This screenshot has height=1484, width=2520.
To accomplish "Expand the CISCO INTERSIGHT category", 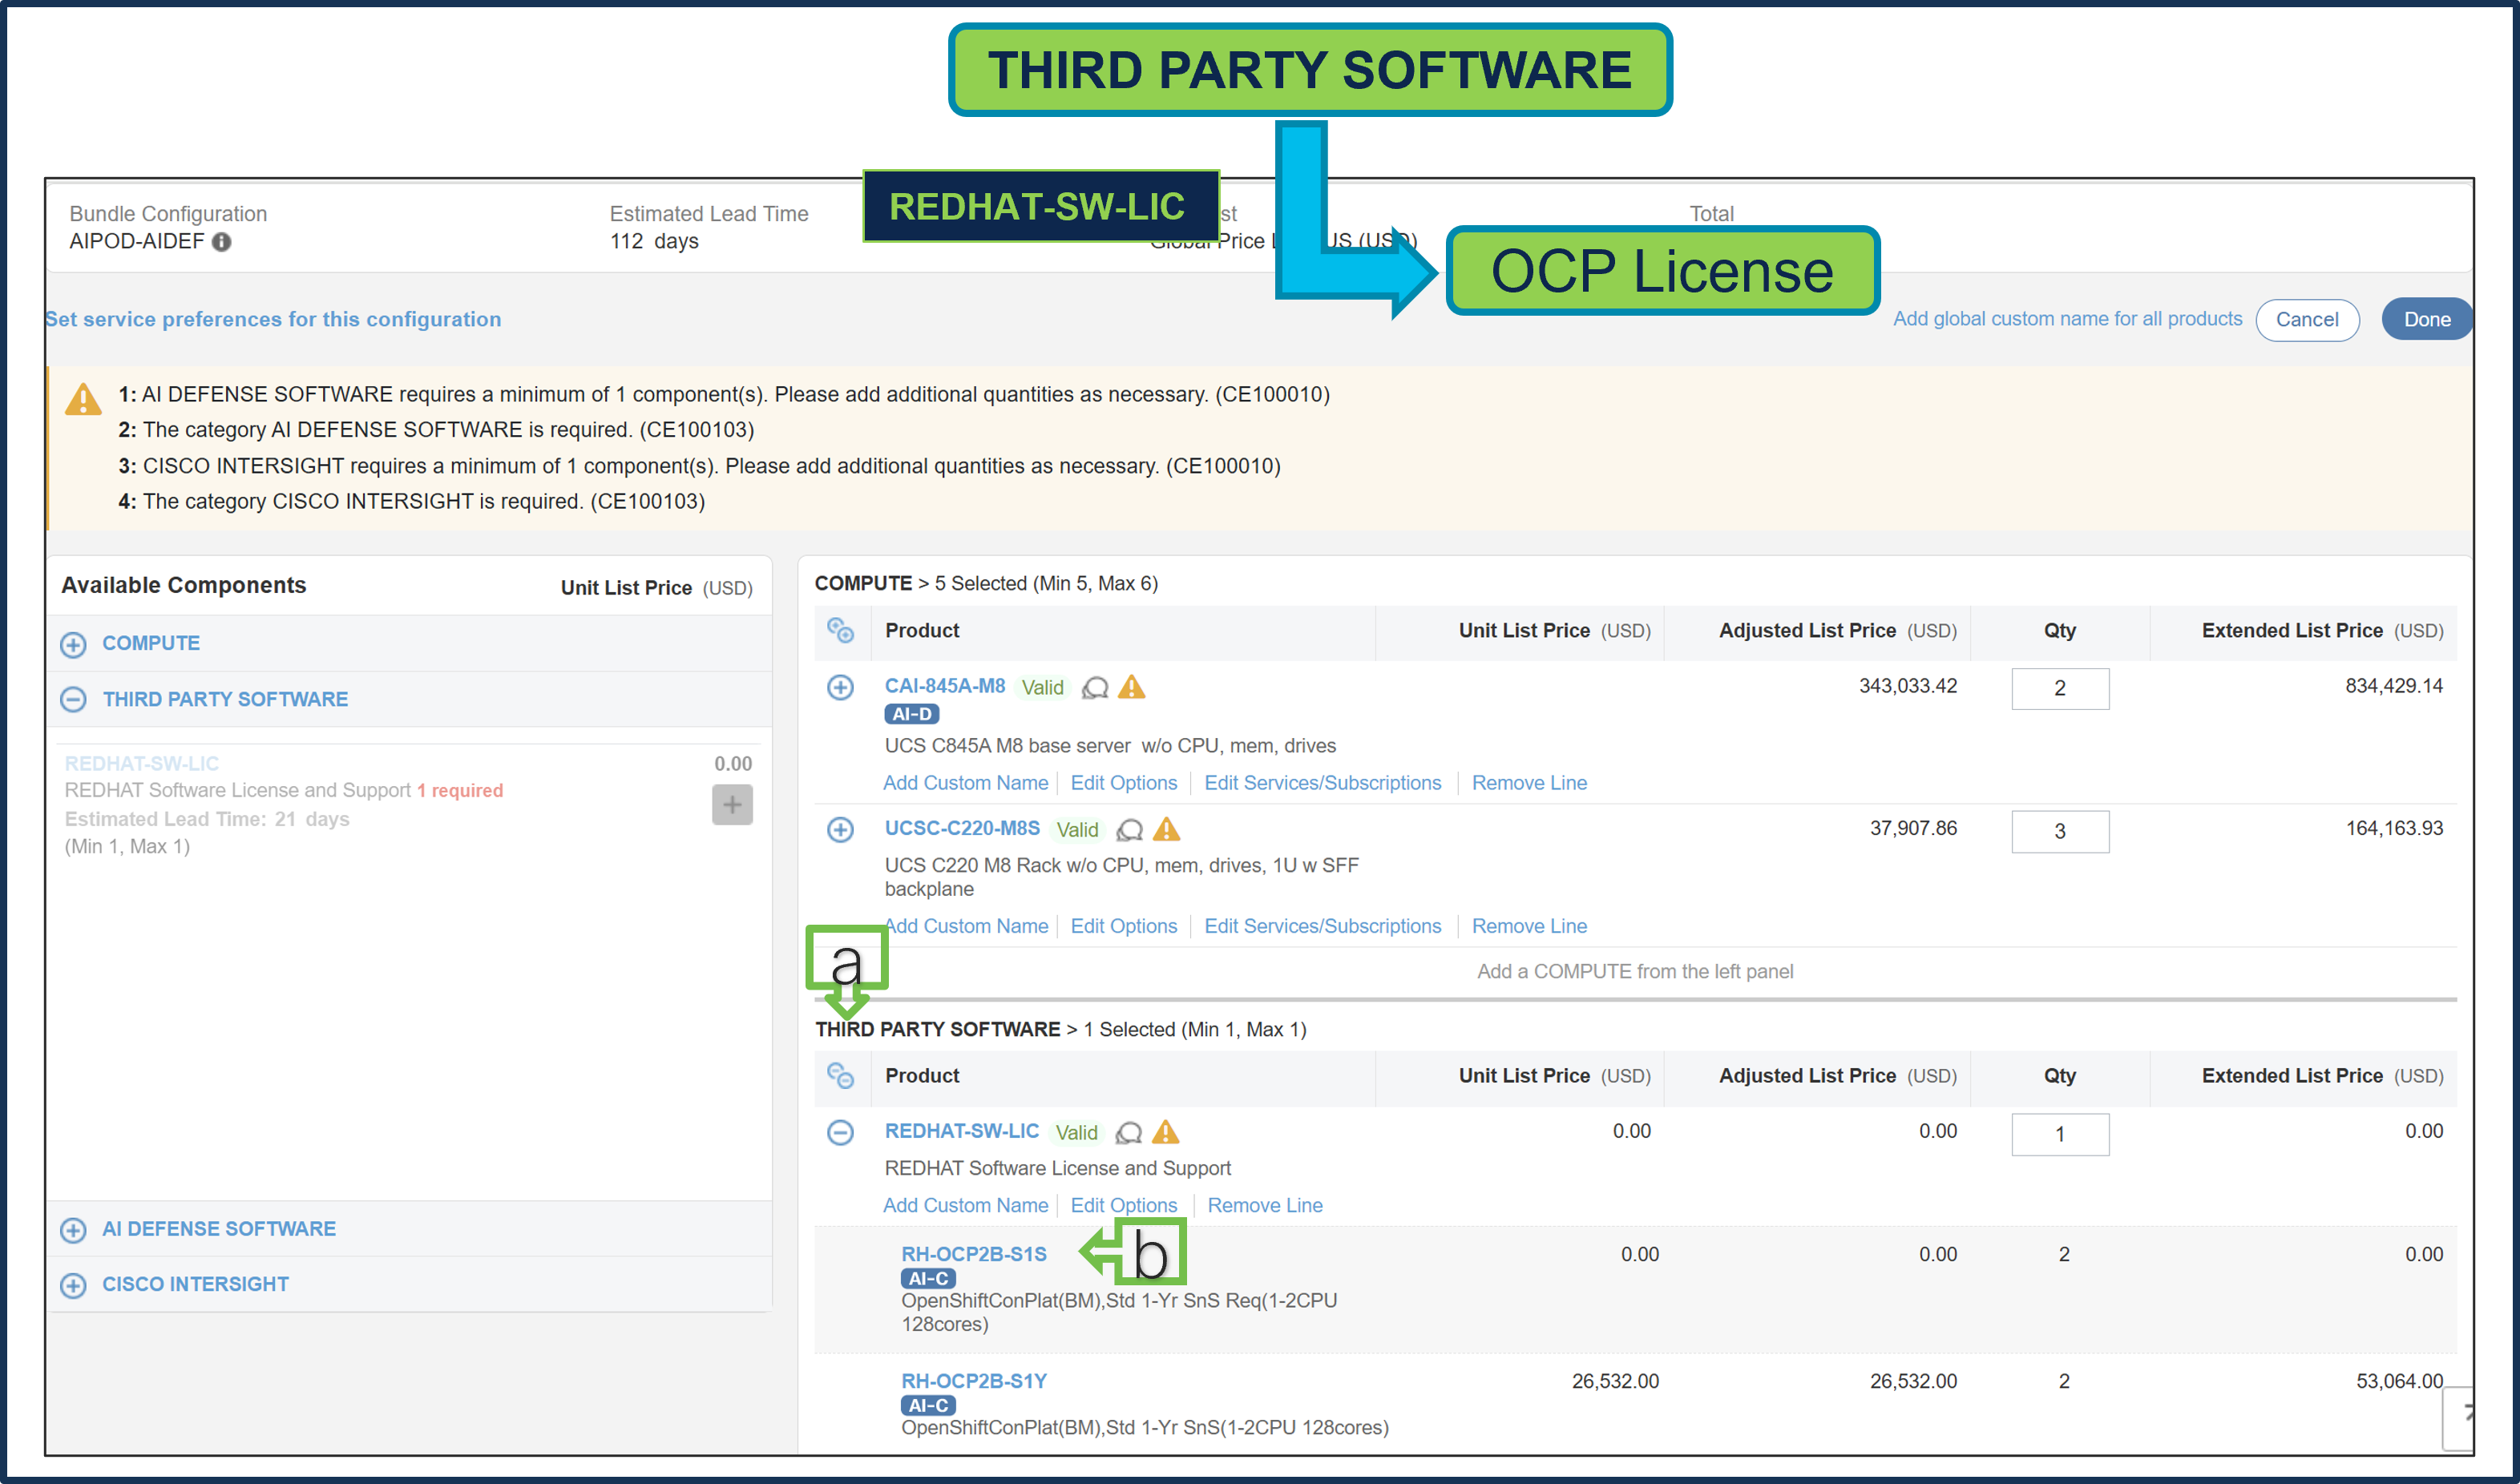I will (75, 1285).
